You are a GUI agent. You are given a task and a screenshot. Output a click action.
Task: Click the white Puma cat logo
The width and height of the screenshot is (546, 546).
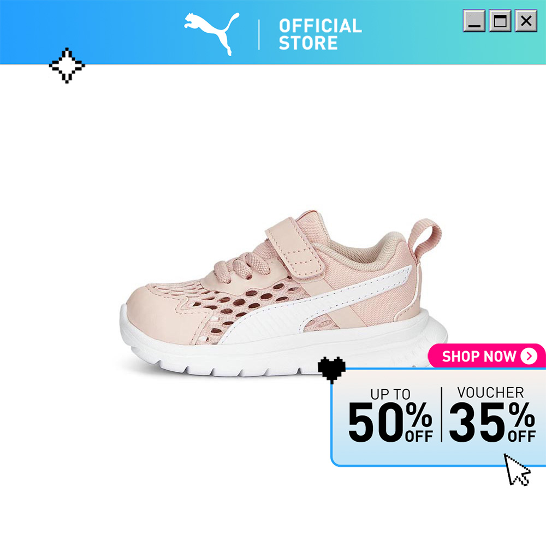(x=212, y=34)
